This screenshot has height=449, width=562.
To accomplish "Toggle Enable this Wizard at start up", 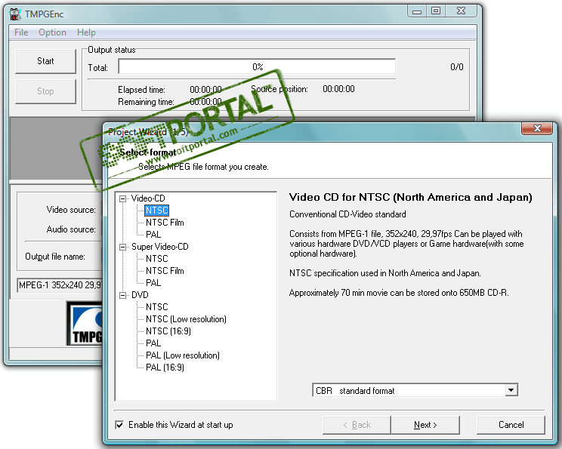I will tap(119, 425).
